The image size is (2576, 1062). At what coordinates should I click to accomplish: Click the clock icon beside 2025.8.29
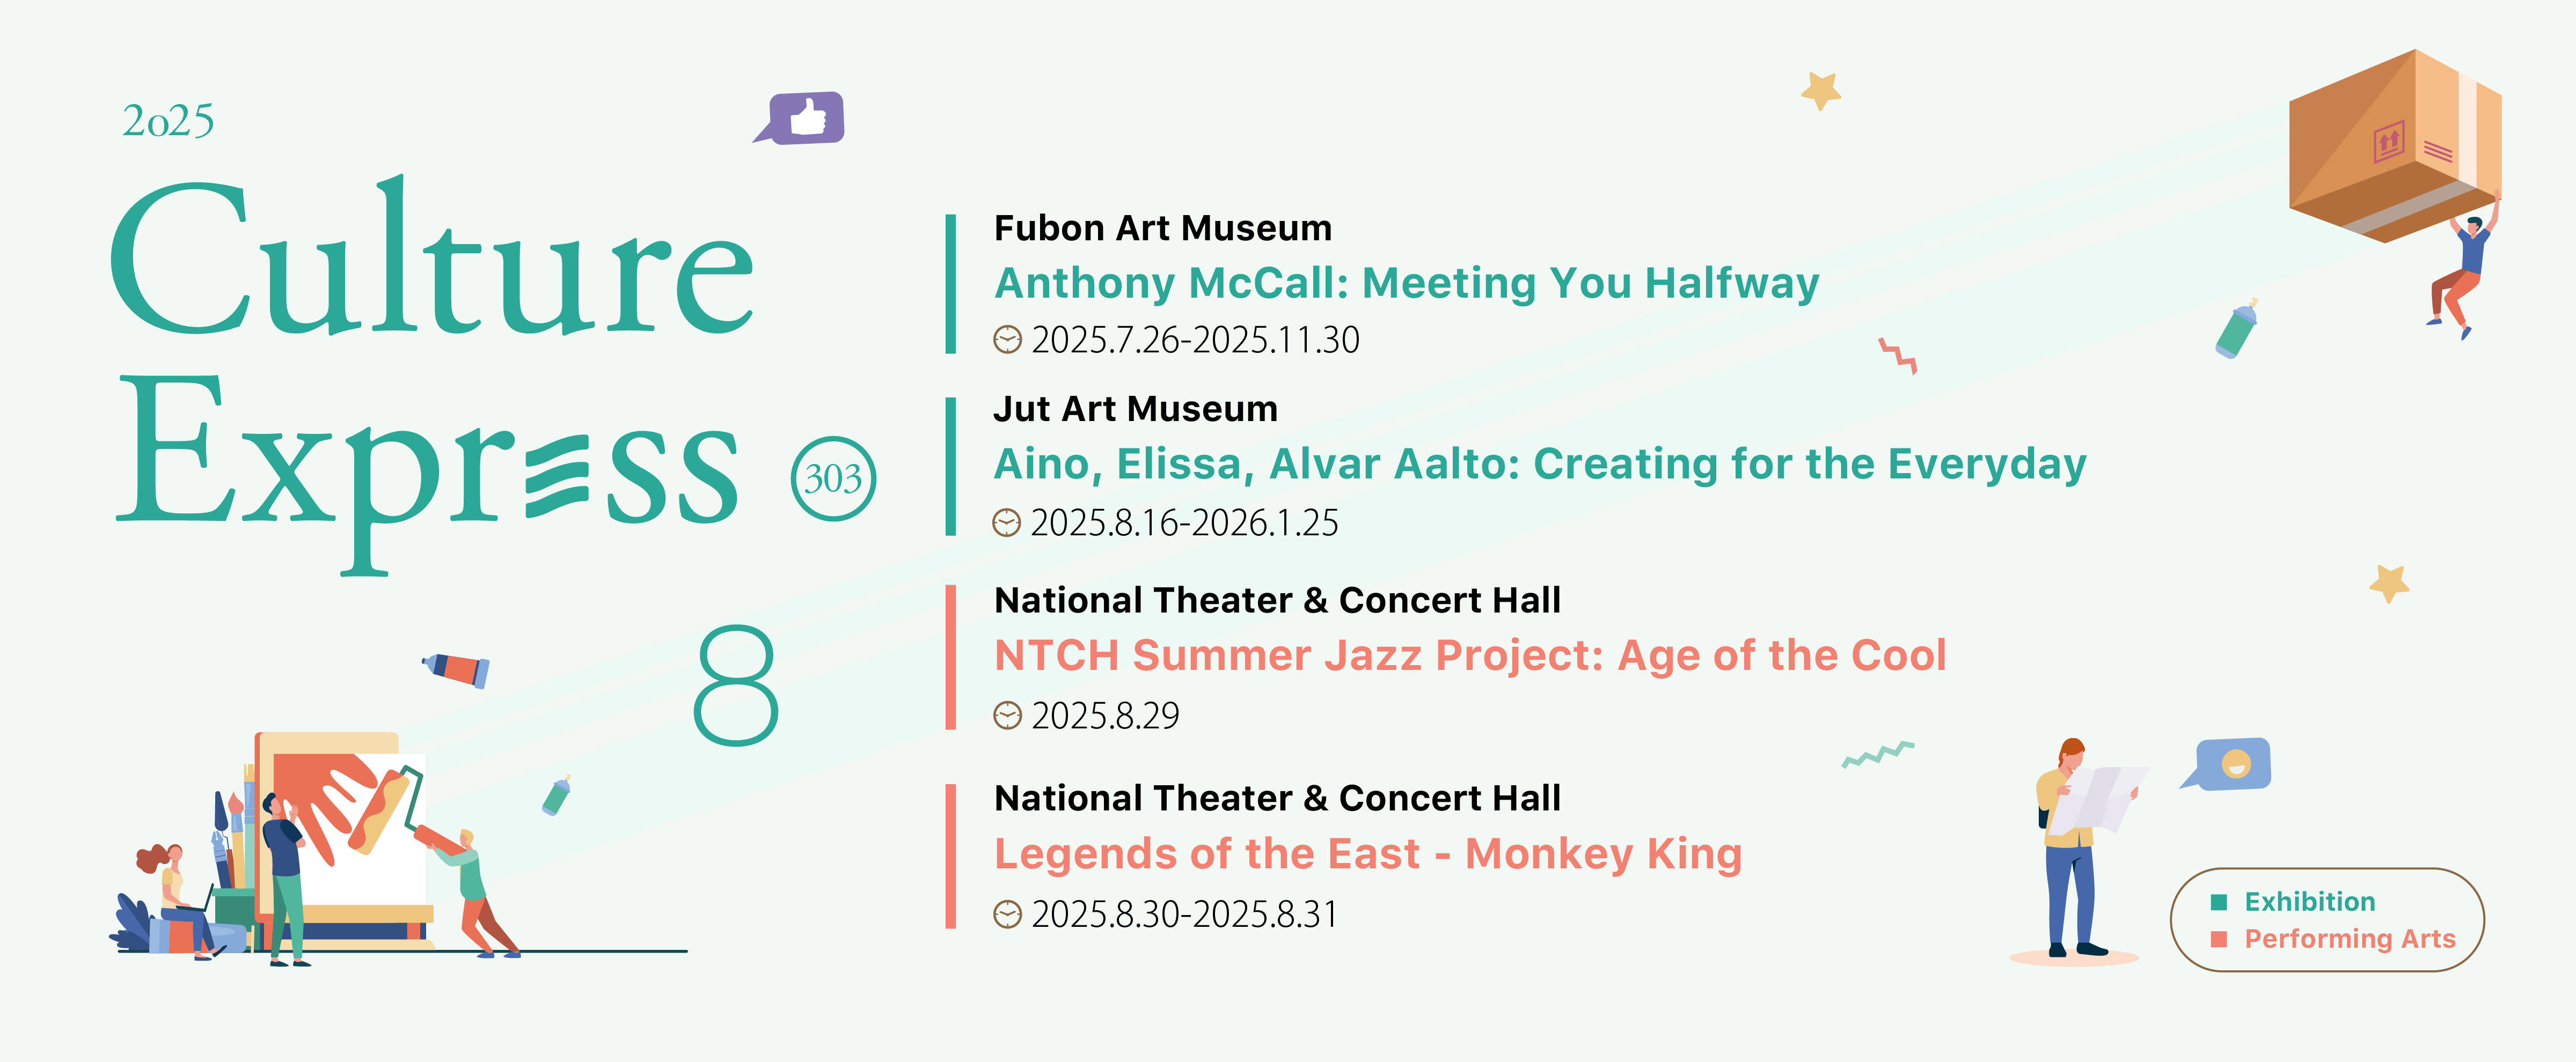[1007, 716]
